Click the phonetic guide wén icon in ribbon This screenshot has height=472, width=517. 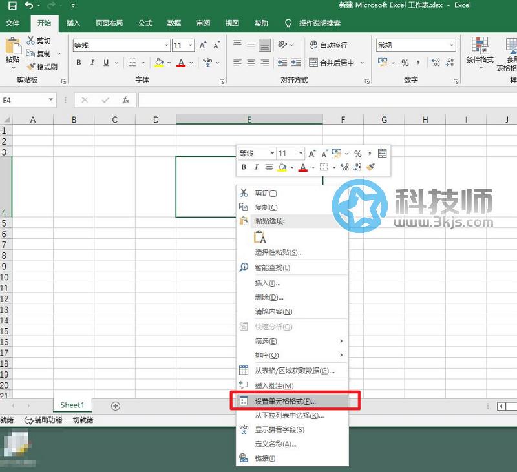coord(207,62)
